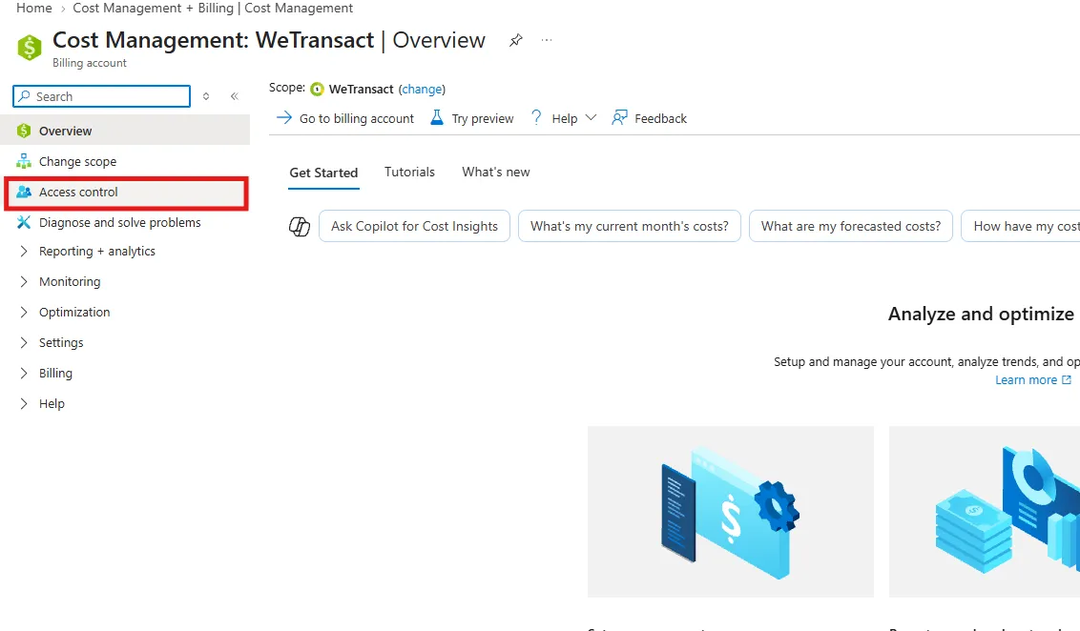Expand the Monitoring section

[x=24, y=281]
